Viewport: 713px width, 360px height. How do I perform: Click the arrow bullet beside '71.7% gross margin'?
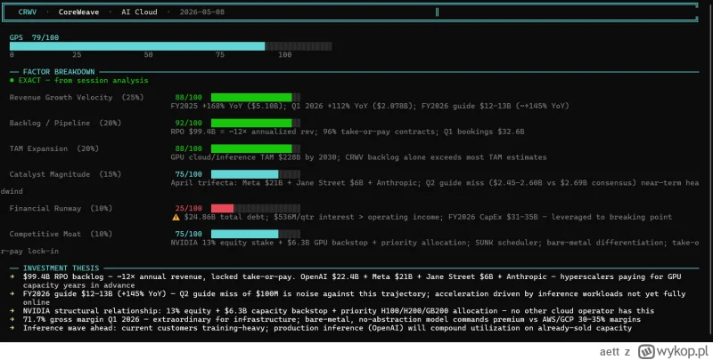click(12, 319)
